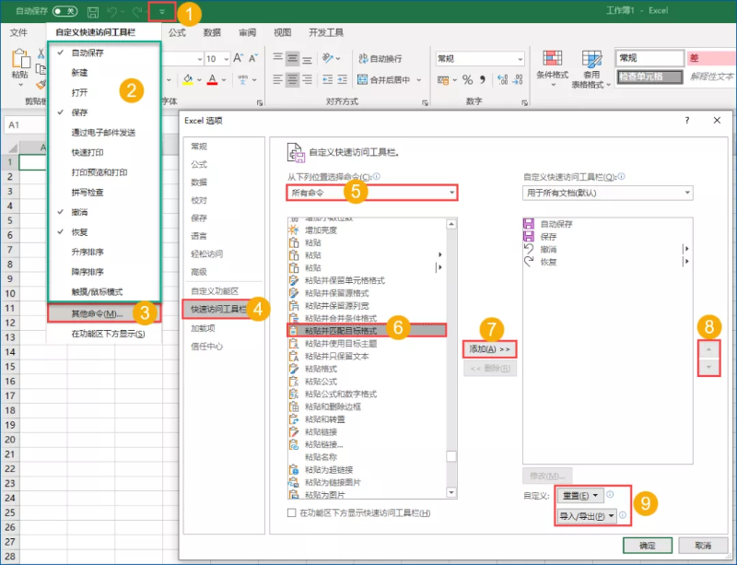Click the Save icon in quick access toolbar
737x565 pixels.
93,11
